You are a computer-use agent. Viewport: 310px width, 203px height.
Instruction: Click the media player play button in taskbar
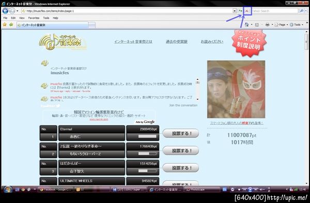pos(250,190)
